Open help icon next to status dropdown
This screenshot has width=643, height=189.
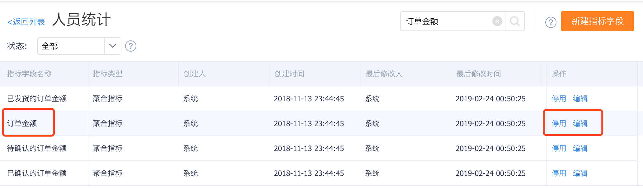click(131, 46)
